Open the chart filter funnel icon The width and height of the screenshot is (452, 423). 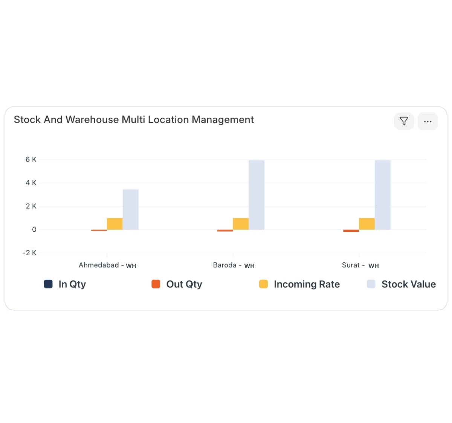(x=404, y=121)
